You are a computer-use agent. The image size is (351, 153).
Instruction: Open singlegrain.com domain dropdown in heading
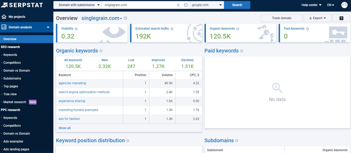pos(102,18)
